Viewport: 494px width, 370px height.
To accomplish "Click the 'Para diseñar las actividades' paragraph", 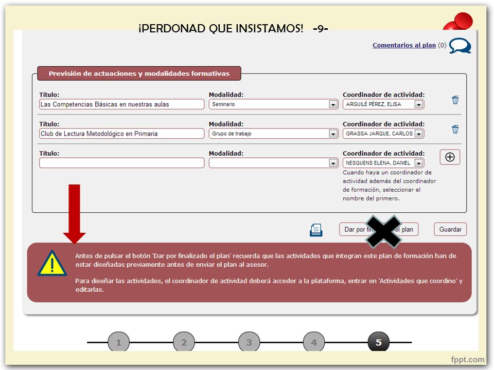I will [269, 285].
